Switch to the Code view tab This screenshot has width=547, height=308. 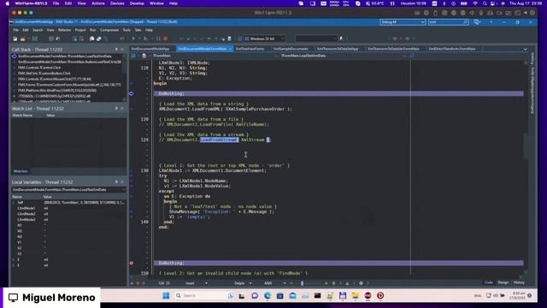tap(488, 282)
